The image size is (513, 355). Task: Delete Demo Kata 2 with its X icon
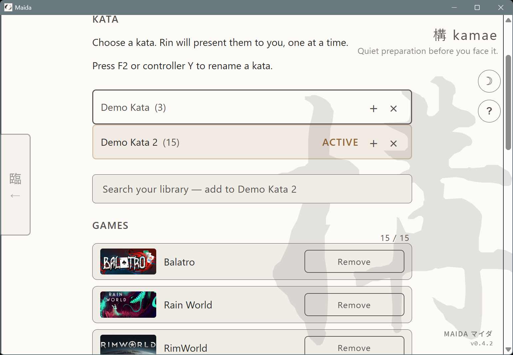coord(393,143)
